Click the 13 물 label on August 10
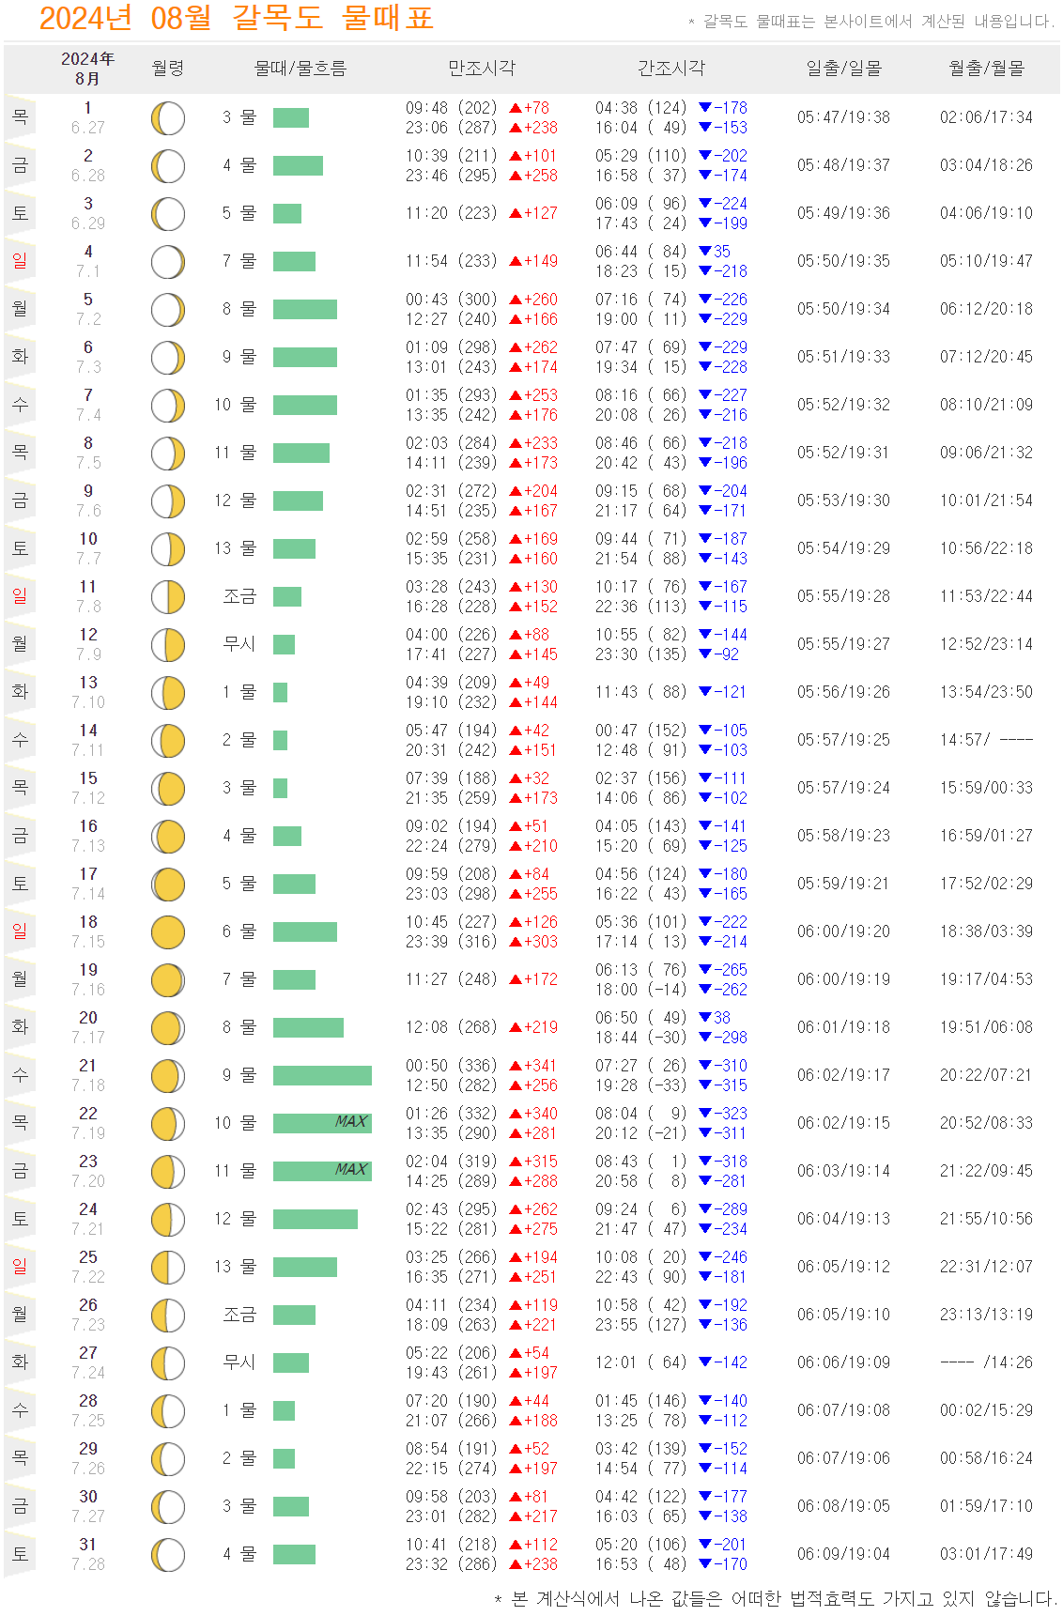The width and height of the screenshot is (1063, 1616). click(235, 548)
